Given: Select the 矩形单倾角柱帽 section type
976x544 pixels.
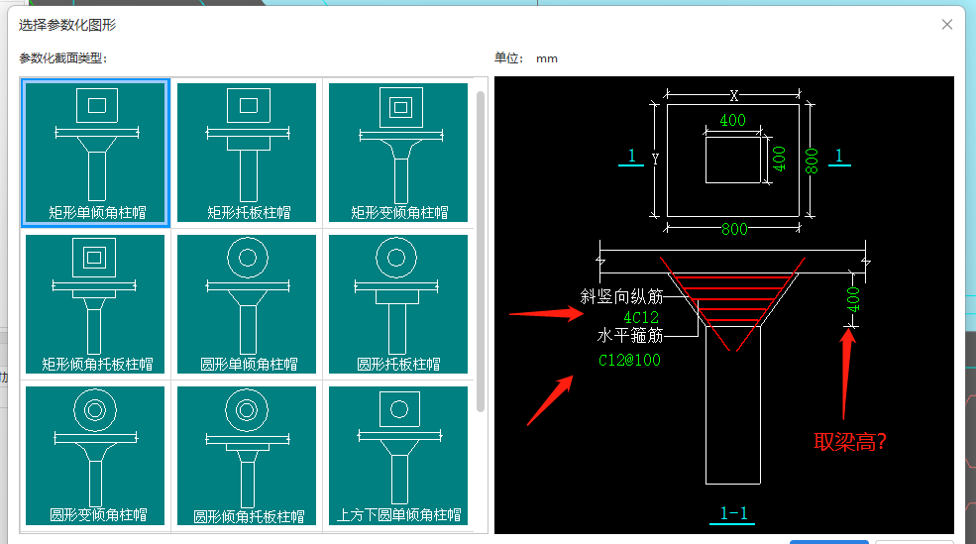Looking at the screenshot, I should click(x=95, y=153).
